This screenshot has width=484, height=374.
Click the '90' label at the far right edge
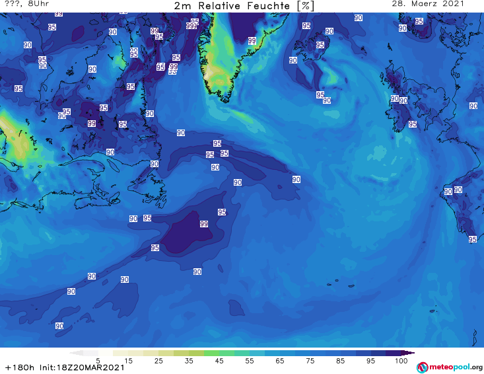coord(473,106)
